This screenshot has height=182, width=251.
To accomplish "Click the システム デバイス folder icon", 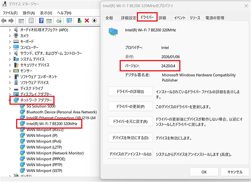I will pyautogui.click(x=16, y=59).
